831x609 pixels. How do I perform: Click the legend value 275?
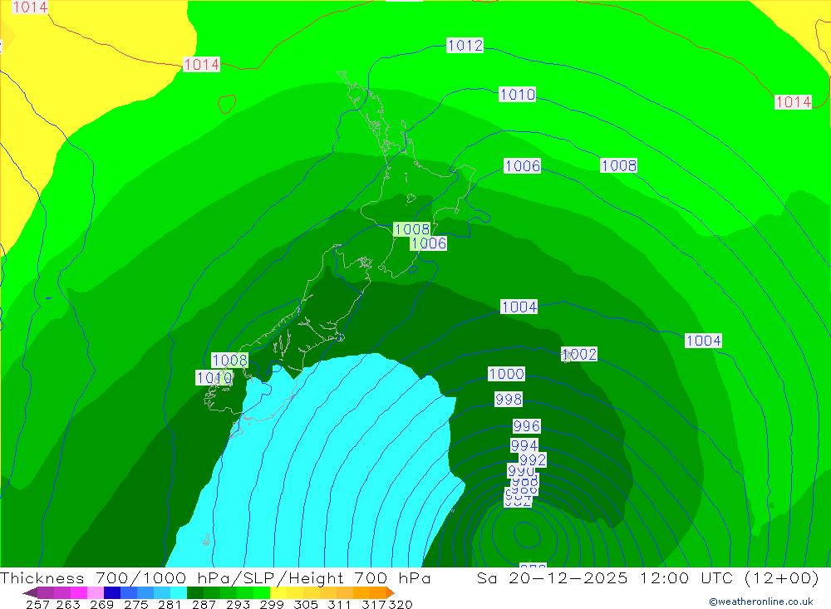pos(136,605)
